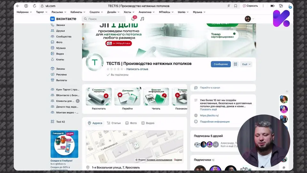Open the browser profile icon
Screen dimensions: 307x173
point(26,6)
